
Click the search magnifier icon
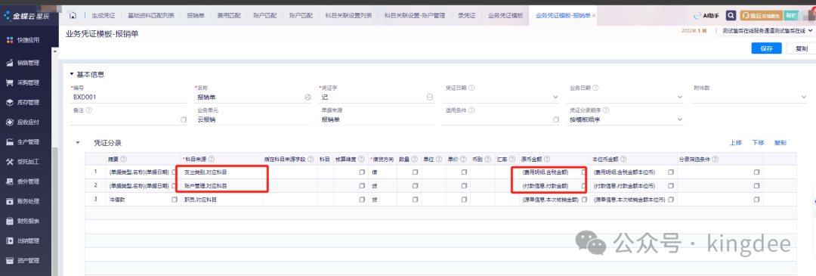click(x=731, y=16)
